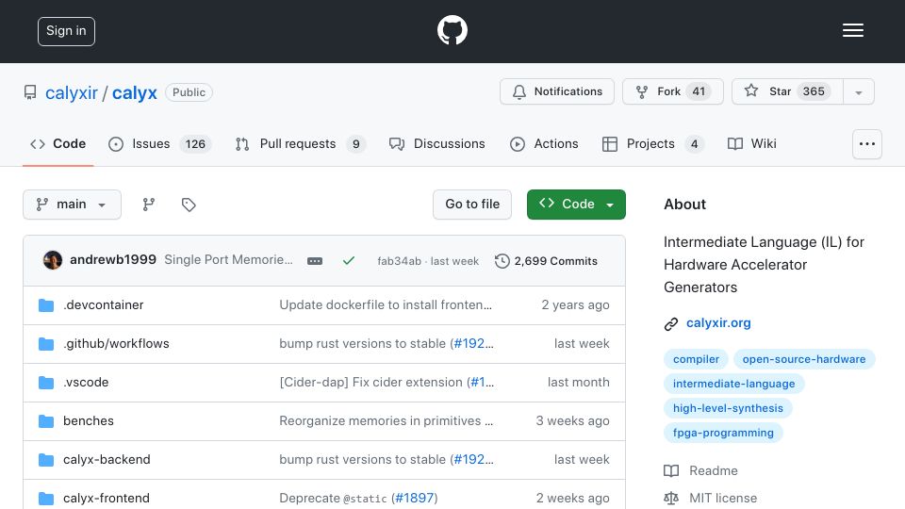
Task: Click the Issues count badge 126
Action: coord(195,143)
